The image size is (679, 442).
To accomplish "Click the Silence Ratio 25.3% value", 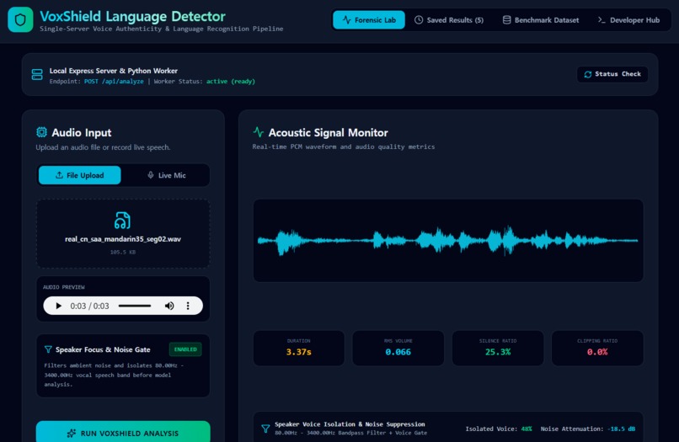I will pos(498,352).
